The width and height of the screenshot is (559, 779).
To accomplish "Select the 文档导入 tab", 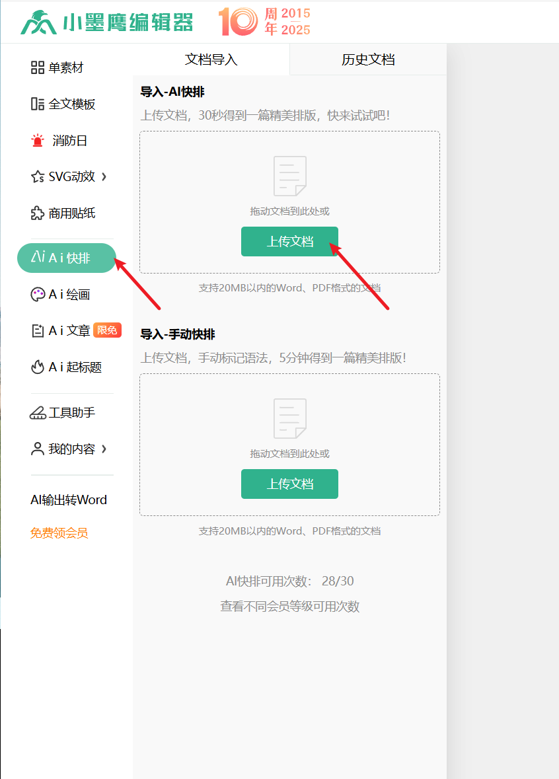I will click(x=211, y=59).
